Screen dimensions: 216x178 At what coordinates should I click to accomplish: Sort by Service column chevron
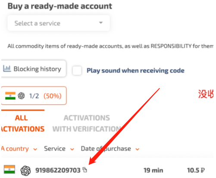pyautogui.click(x=72, y=149)
